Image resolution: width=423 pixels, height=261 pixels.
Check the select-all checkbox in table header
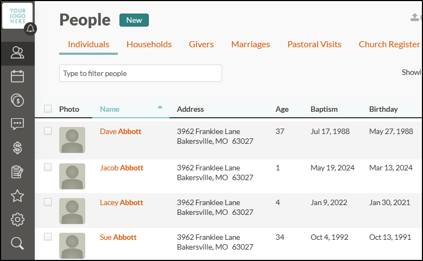click(x=48, y=109)
